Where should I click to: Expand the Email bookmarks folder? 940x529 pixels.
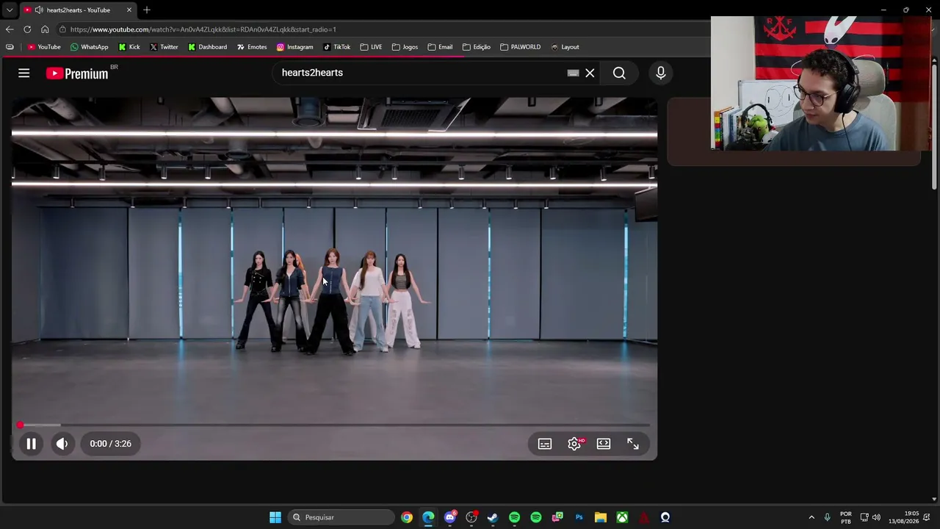tap(441, 47)
